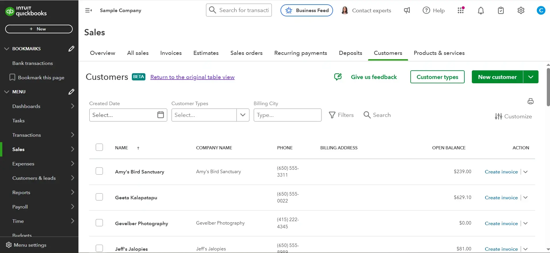The width and height of the screenshot is (550, 253).
Task: Click the + New button
Action: pyautogui.click(x=39, y=29)
